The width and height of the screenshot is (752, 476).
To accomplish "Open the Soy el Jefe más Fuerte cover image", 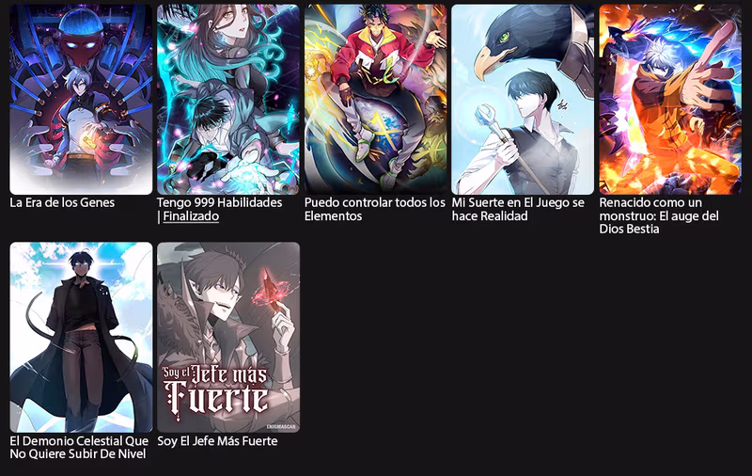I will 228,337.
